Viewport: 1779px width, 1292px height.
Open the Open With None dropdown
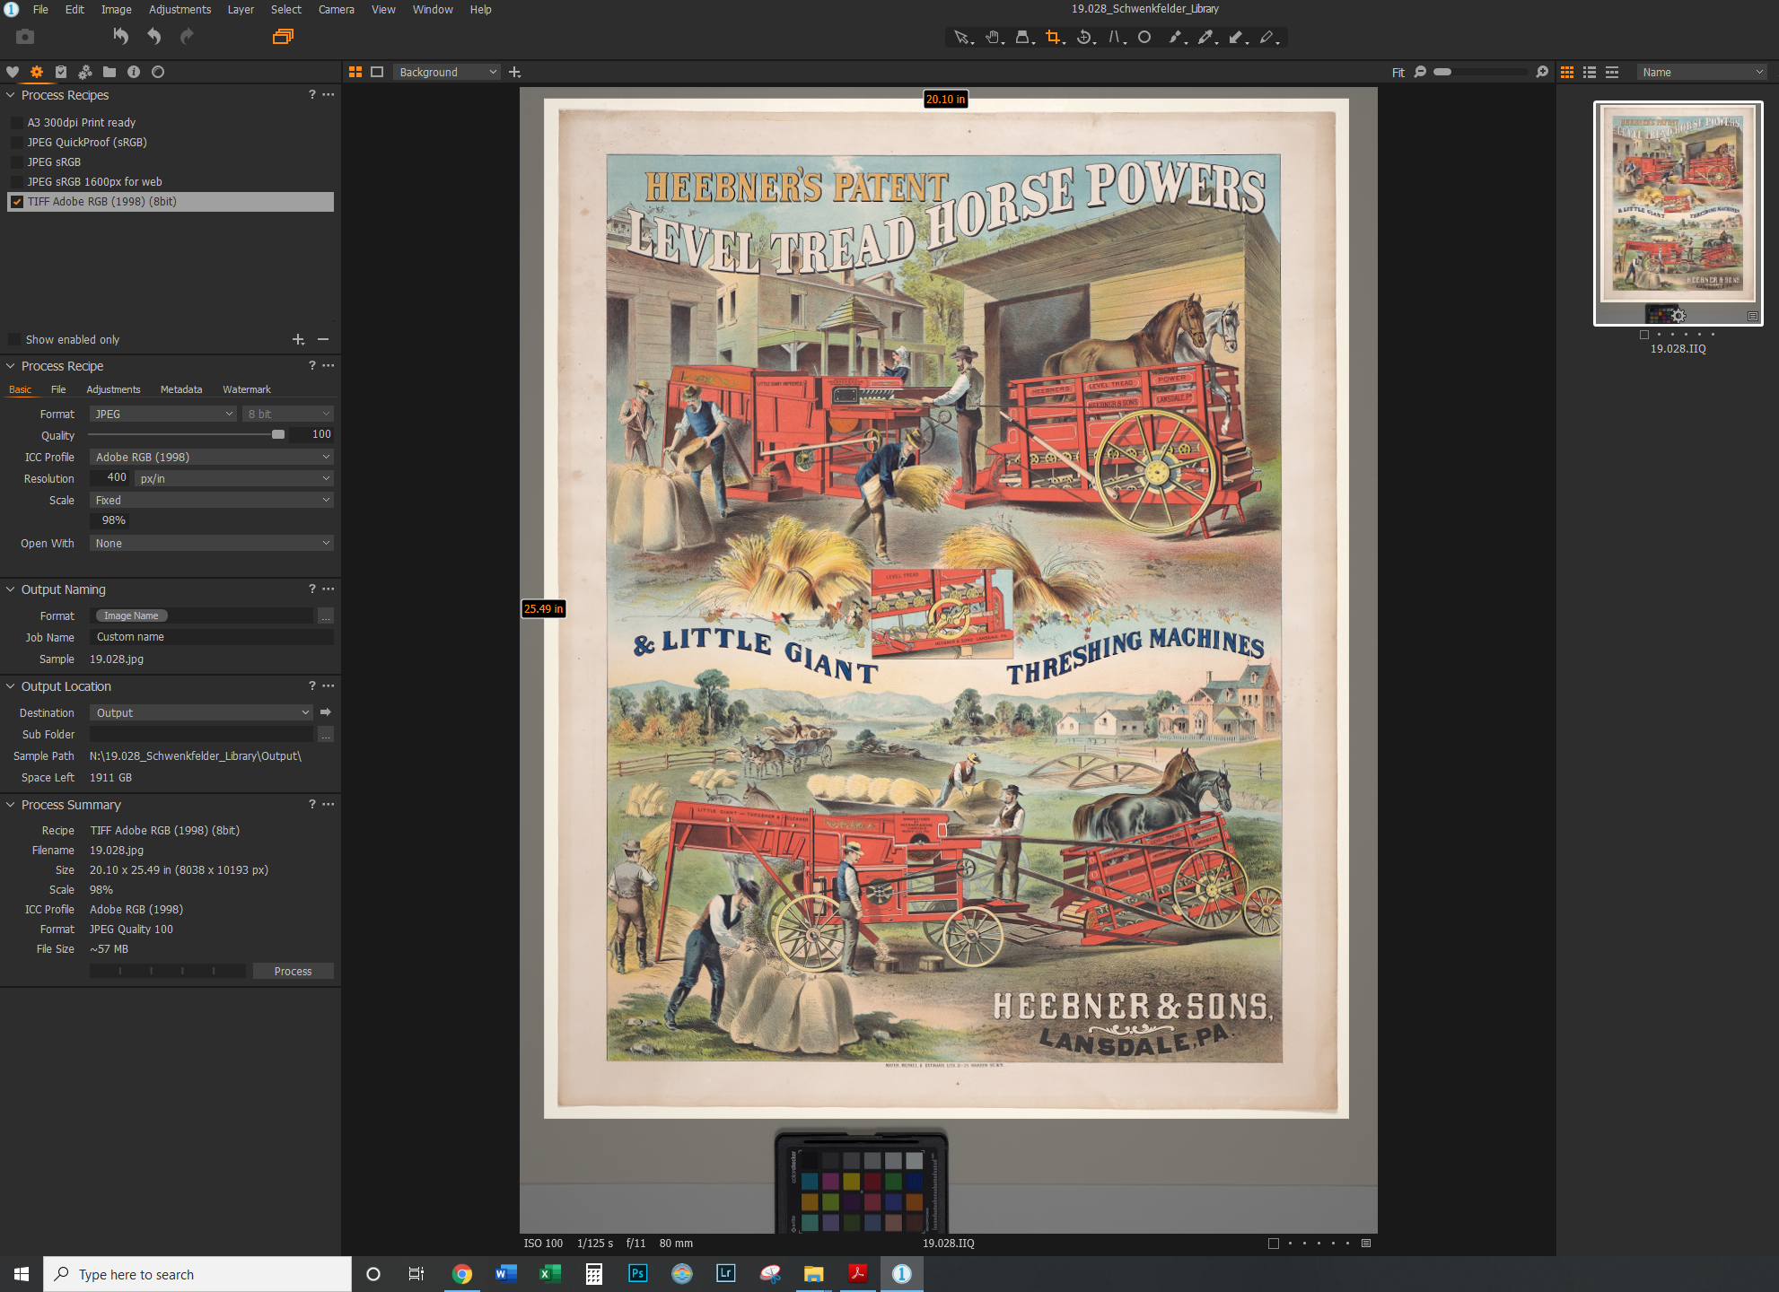point(212,543)
